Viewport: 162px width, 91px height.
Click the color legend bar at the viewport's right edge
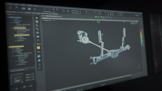click(142, 37)
